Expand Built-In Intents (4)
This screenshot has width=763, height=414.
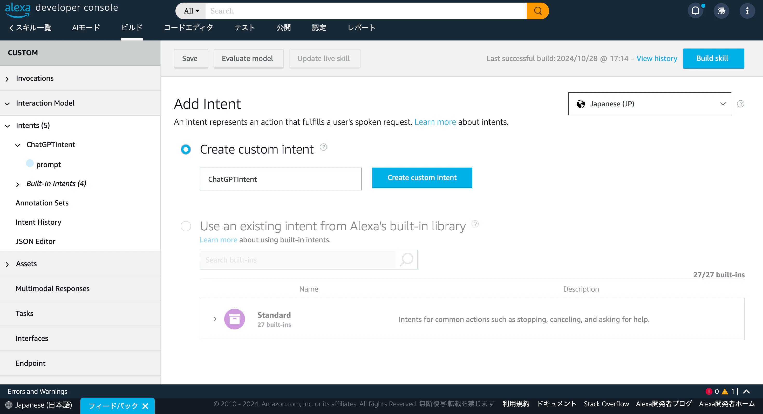tap(18, 184)
